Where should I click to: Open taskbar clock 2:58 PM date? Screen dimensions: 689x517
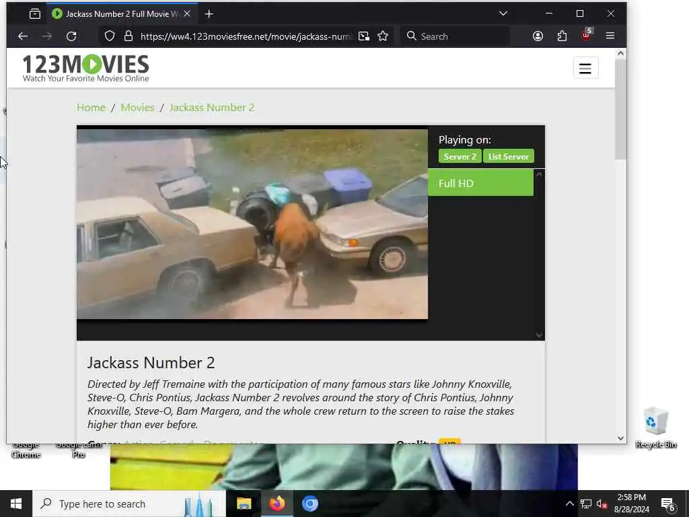(x=631, y=504)
